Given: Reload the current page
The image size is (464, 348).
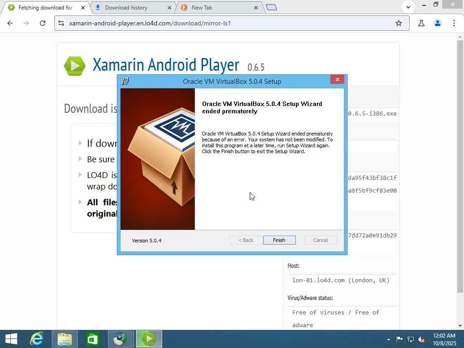Looking at the screenshot, I should (43, 23).
